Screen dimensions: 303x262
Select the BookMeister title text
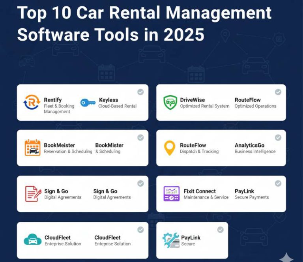[59, 145]
